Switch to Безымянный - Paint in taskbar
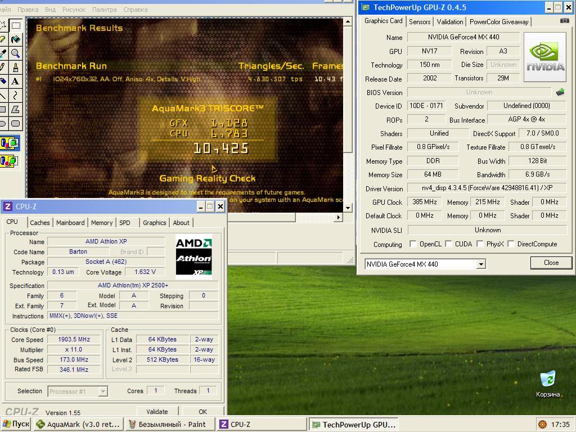Screen dimensions: 576x432 [x=170, y=424]
